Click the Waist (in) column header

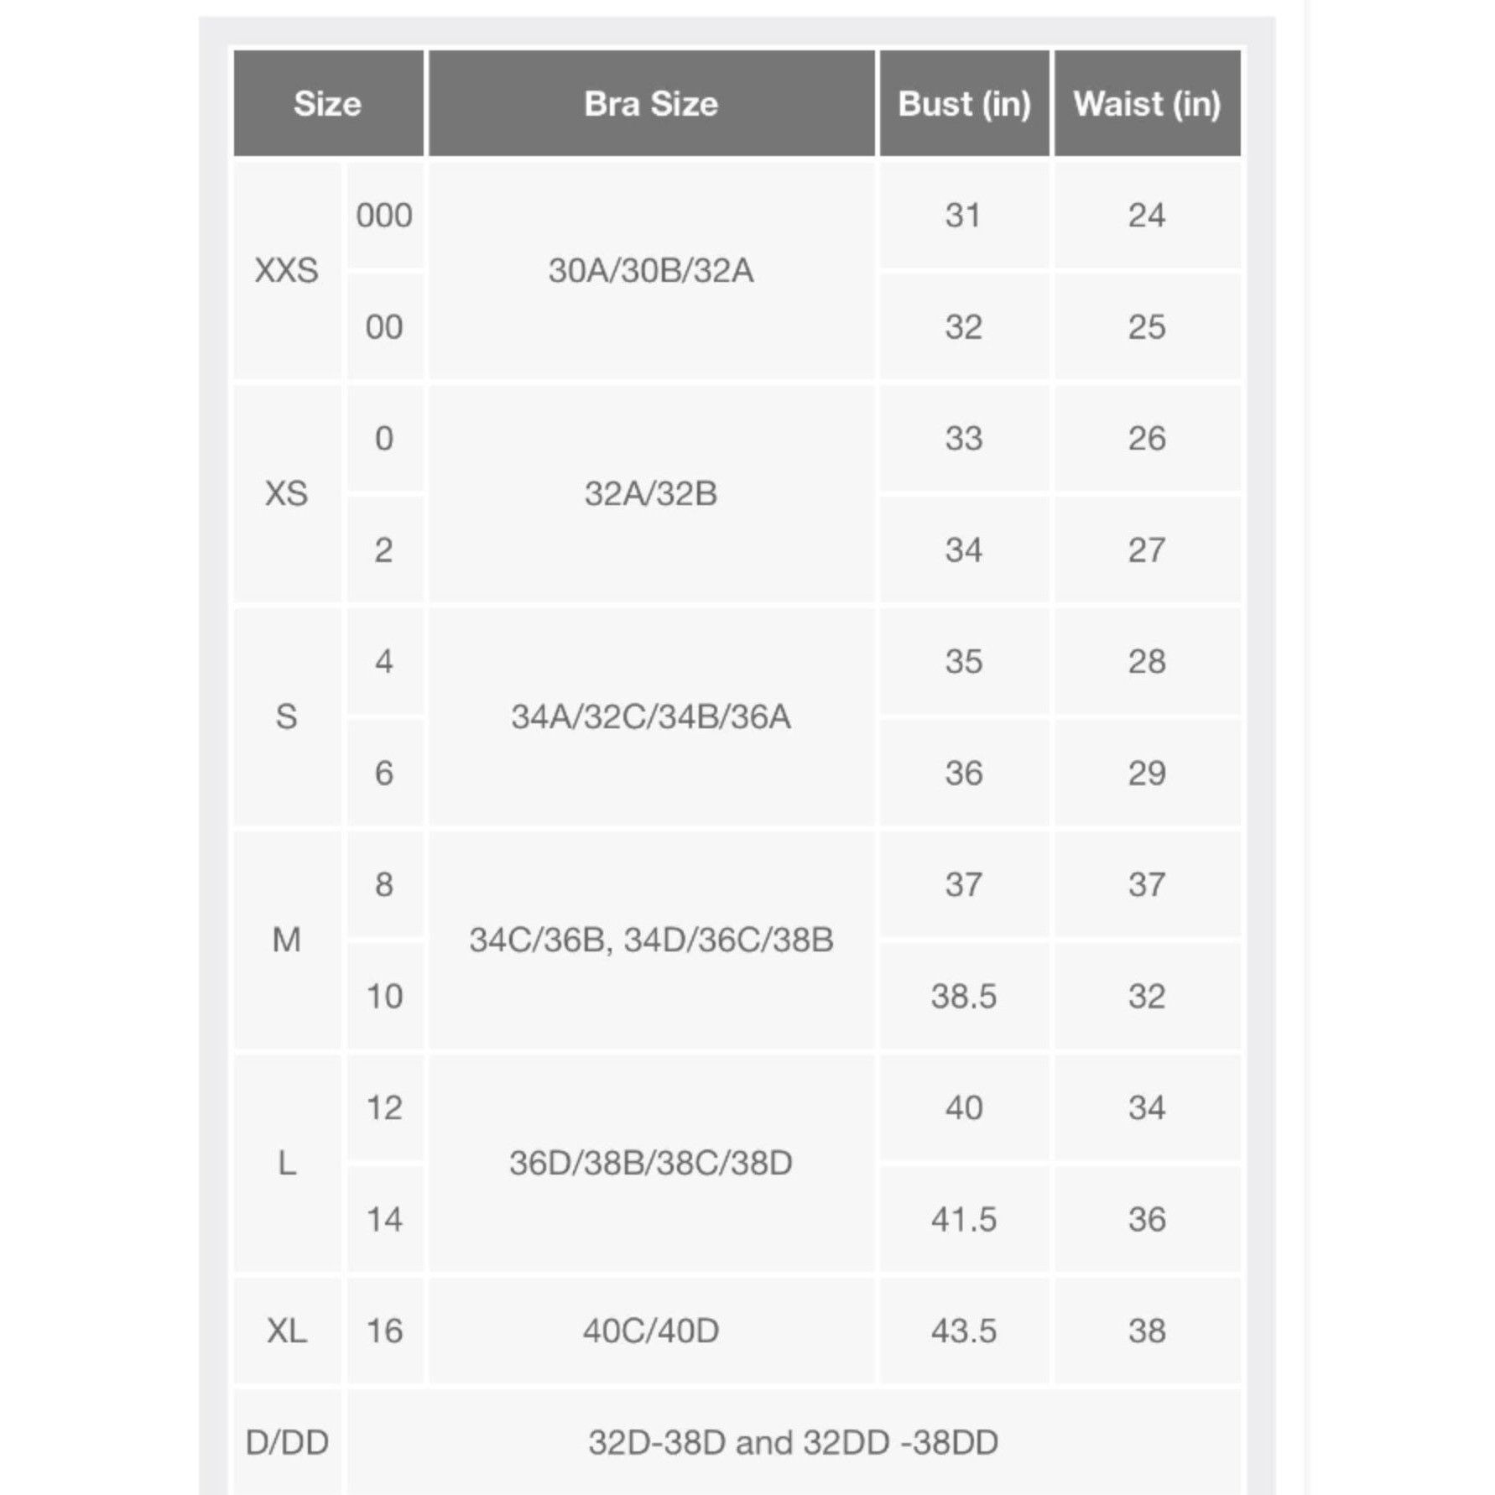pyautogui.click(x=1147, y=103)
